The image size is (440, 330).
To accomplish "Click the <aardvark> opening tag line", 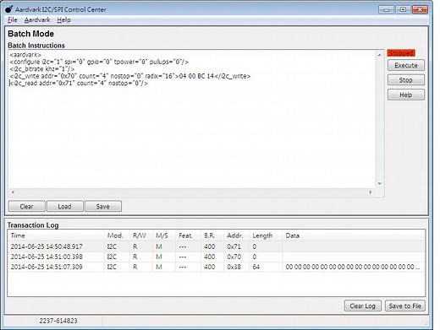I will tap(25, 55).
